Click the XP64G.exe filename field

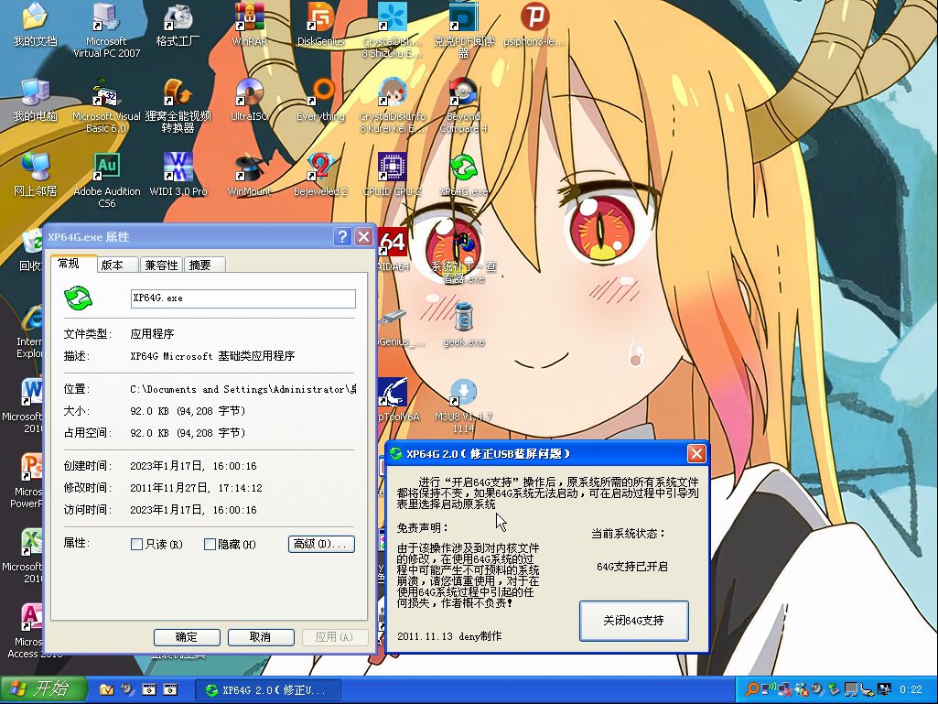click(x=242, y=298)
